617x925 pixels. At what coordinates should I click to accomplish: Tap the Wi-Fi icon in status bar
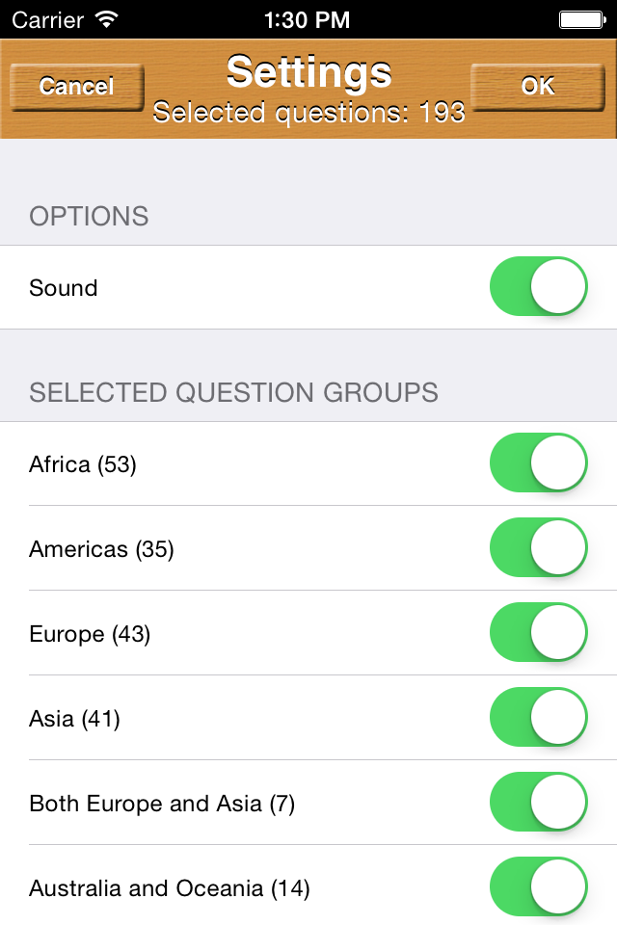click(107, 18)
